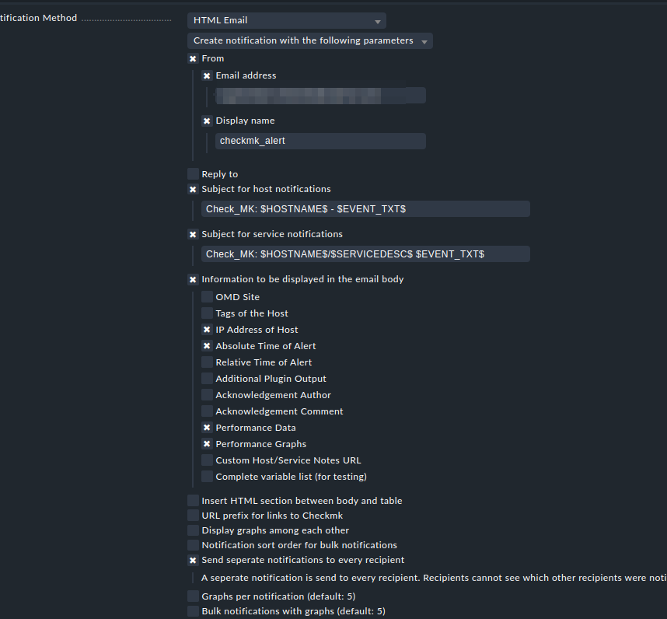Click the display name field checkmk_alert

pos(320,141)
